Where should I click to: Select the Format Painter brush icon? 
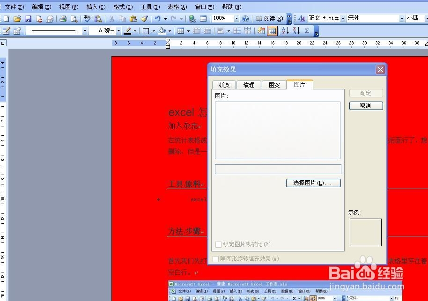(144, 19)
